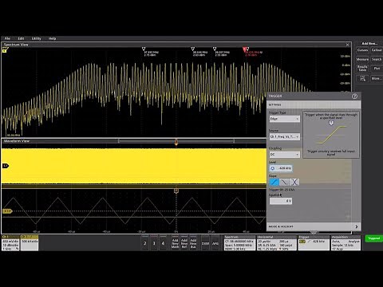The image size is (383, 287).
Task: Click the yellow frequency waveform handle
Action: coord(7,211)
